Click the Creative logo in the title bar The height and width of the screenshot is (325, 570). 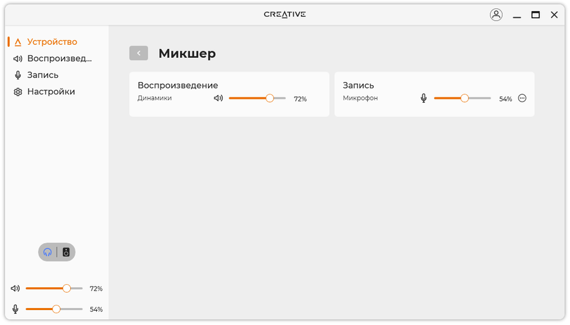coord(285,14)
